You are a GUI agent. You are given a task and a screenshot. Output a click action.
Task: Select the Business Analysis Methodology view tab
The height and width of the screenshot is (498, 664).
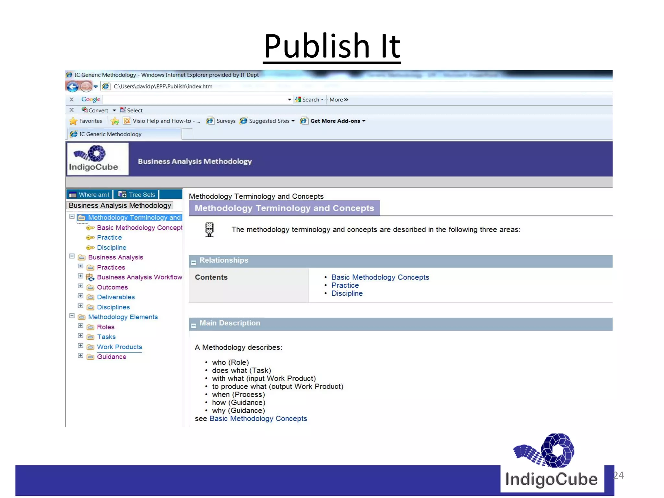tap(120, 206)
